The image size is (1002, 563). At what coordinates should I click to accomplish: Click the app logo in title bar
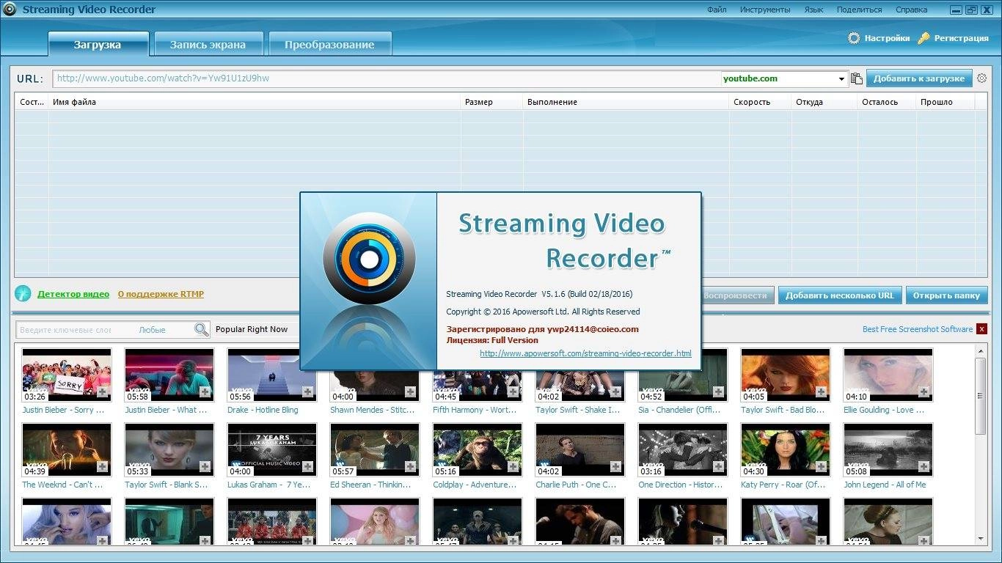tap(10, 10)
